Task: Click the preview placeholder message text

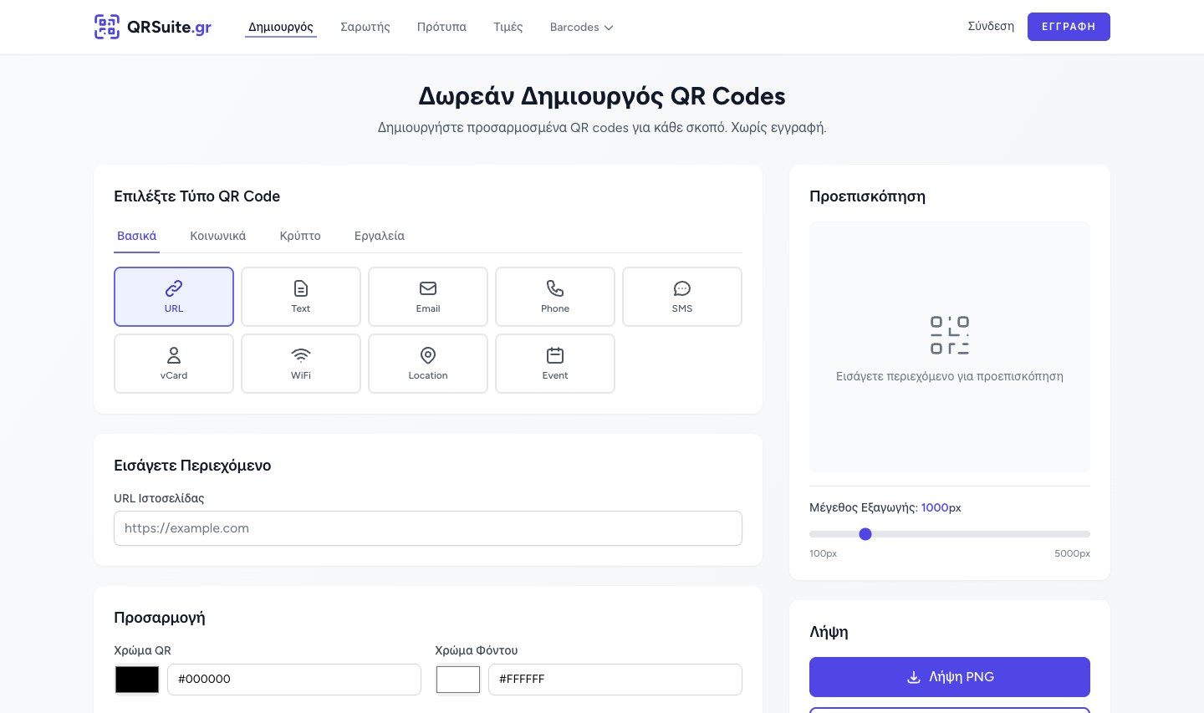Action: point(950,376)
